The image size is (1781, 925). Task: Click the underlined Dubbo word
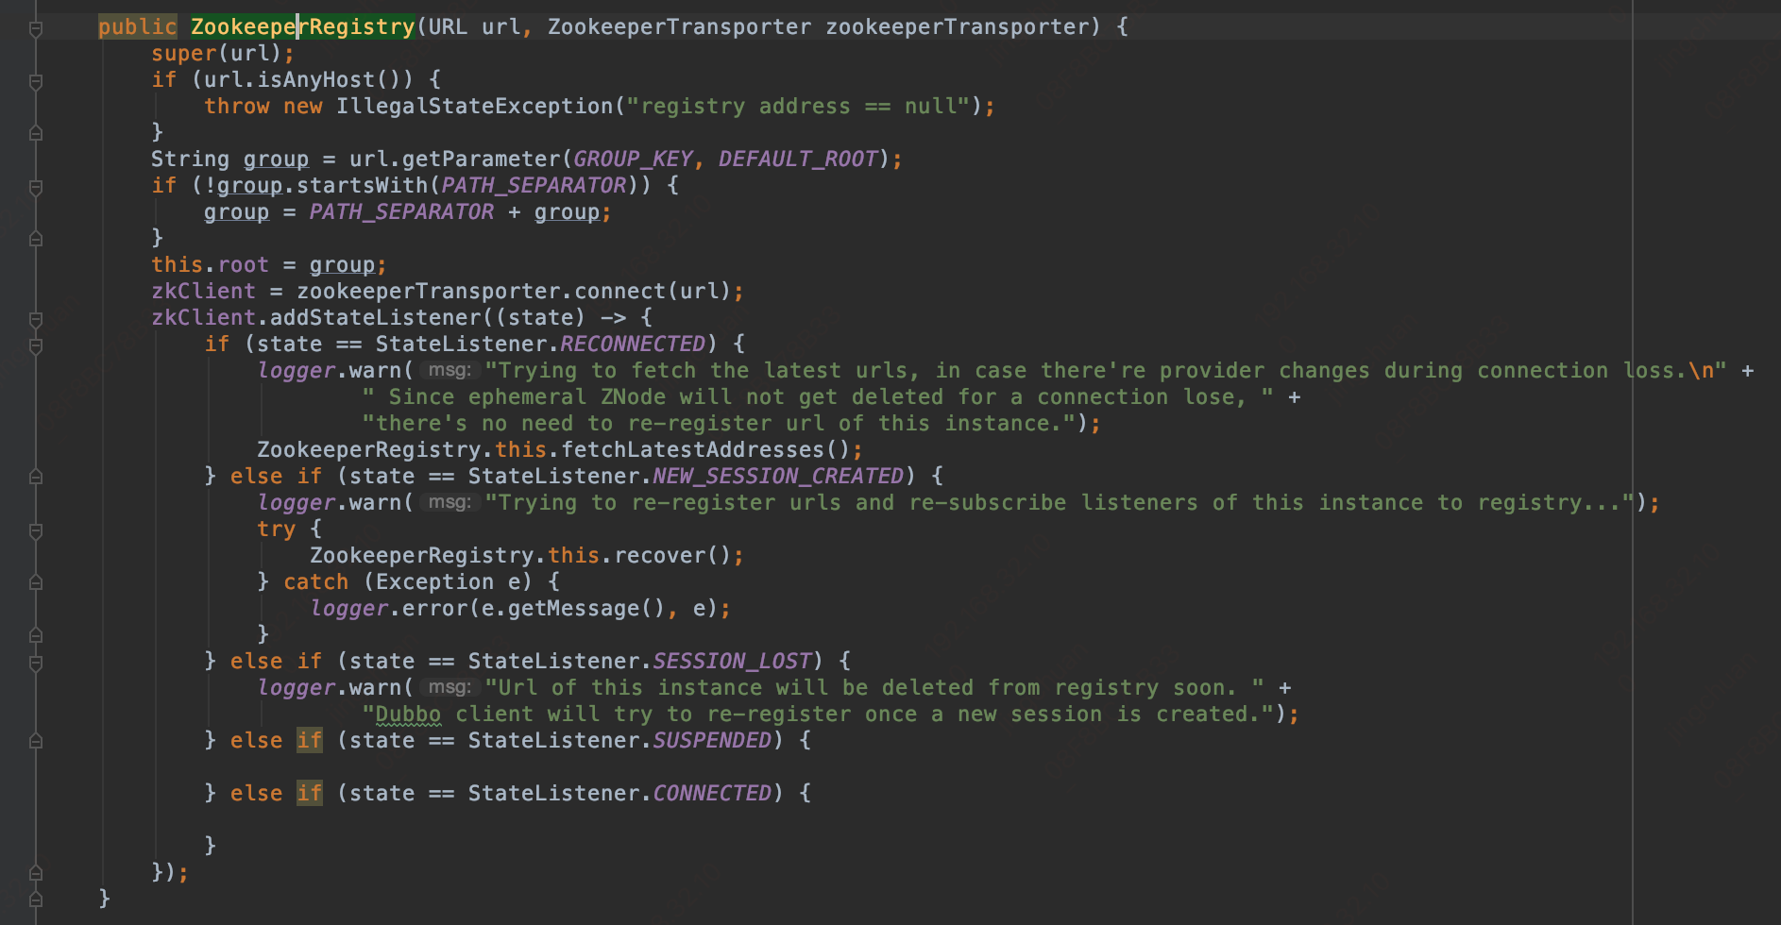408,715
